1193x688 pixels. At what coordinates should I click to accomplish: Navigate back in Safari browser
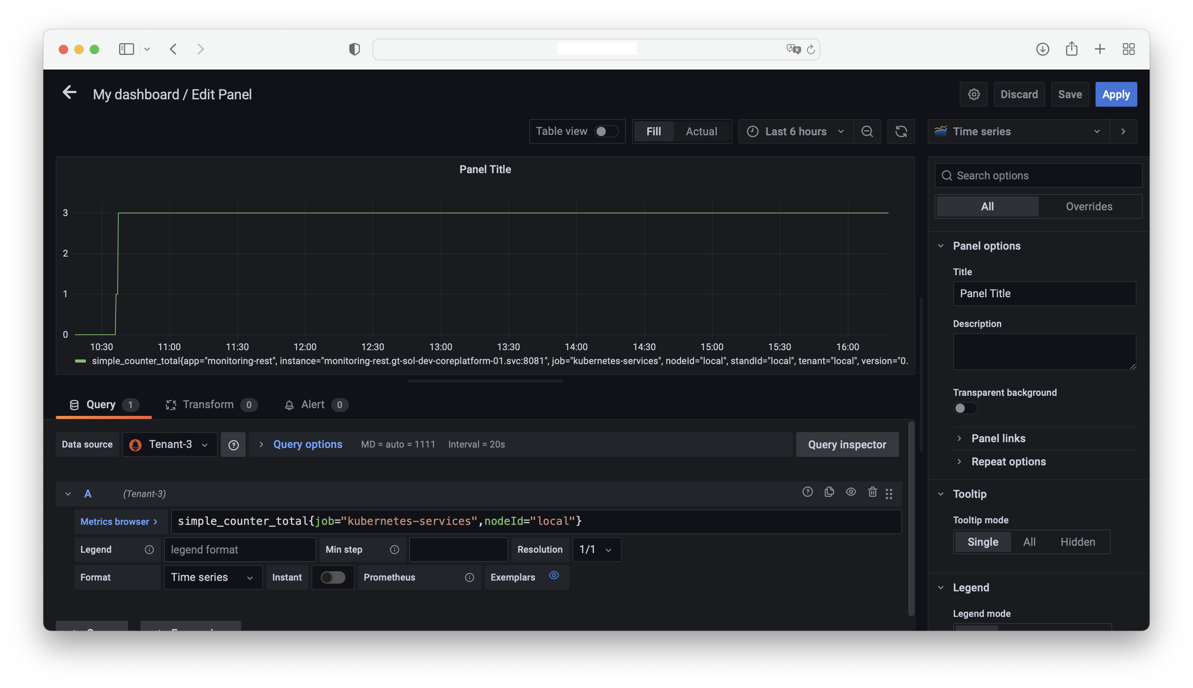[173, 49]
